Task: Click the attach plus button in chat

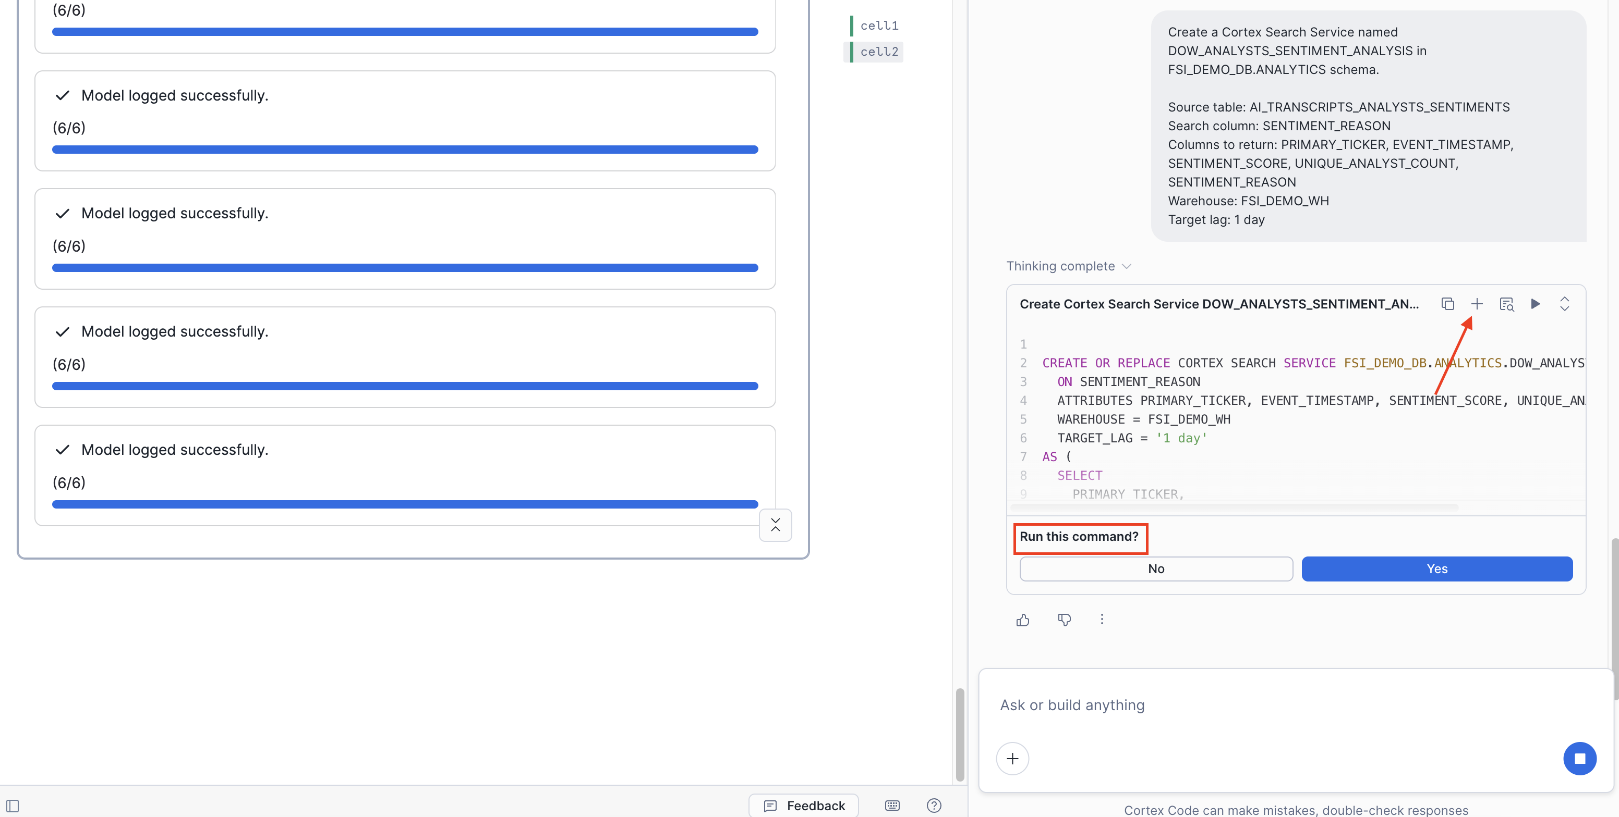Action: coord(1012,759)
